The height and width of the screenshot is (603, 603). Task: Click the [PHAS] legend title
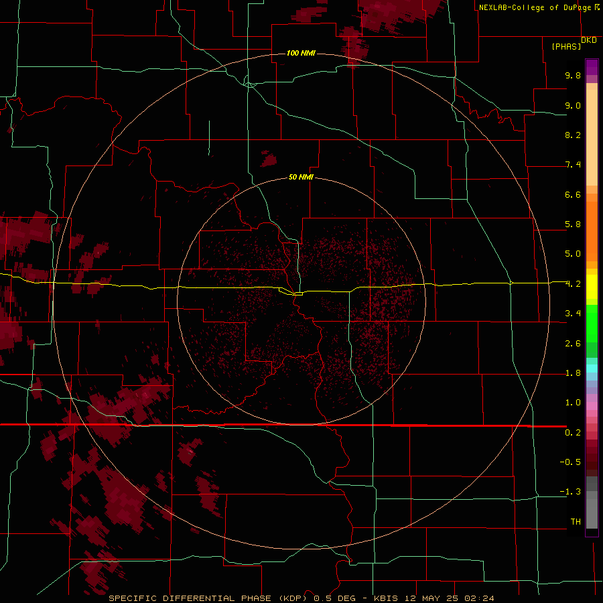[x=566, y=46]
